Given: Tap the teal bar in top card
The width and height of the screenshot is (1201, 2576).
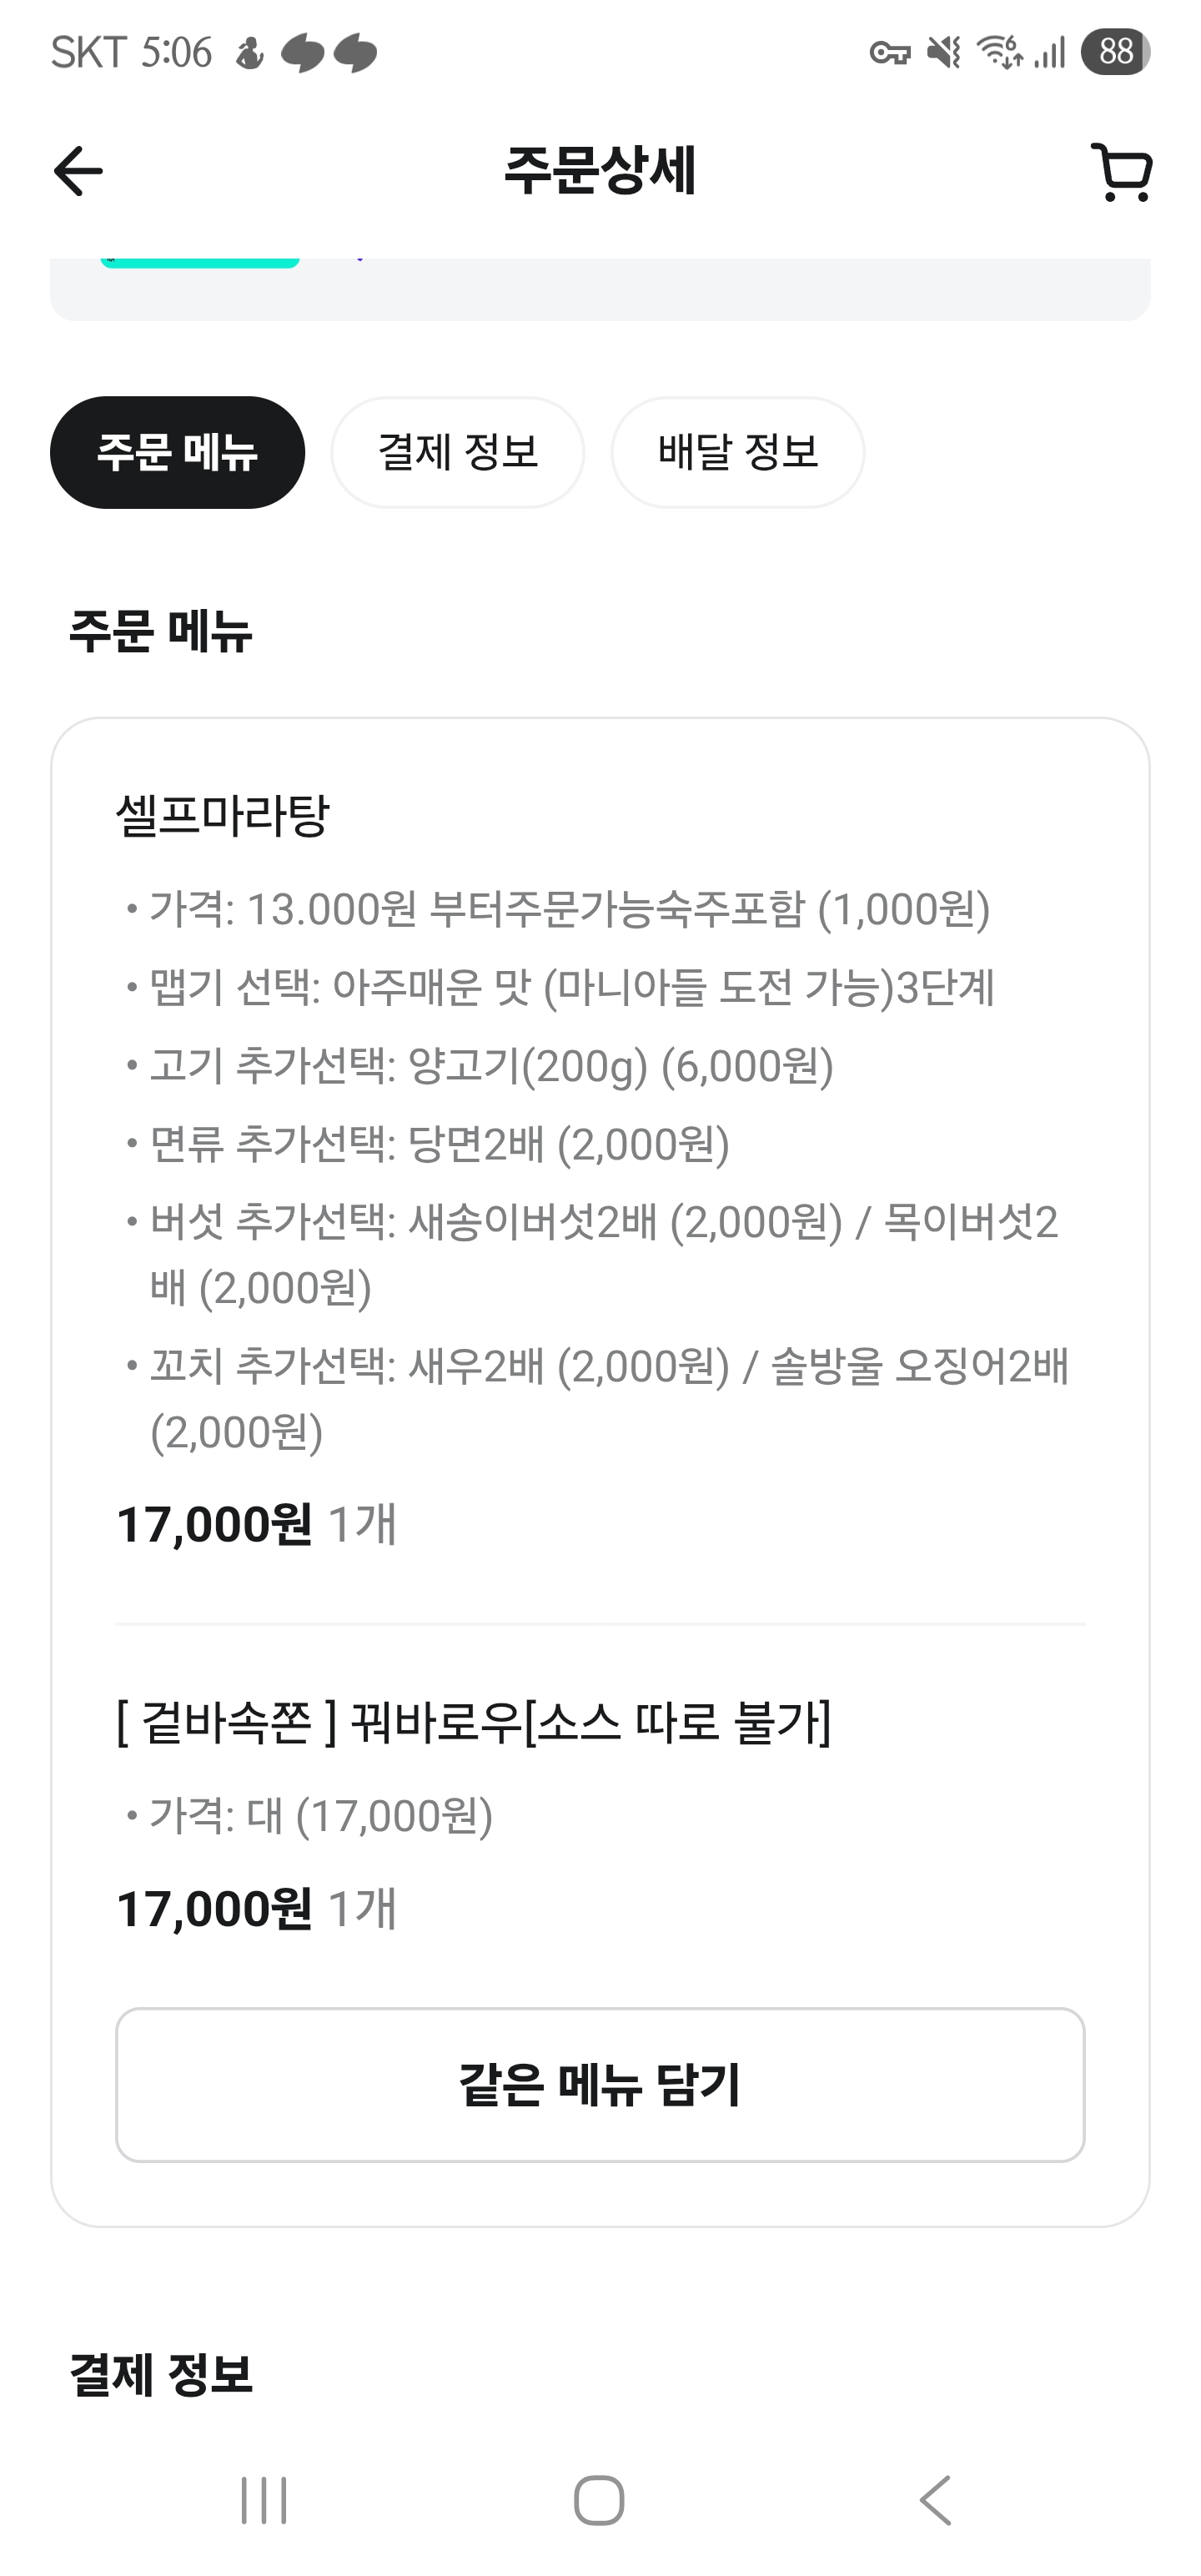Looking at the screenshot, I should pos(200,262).
